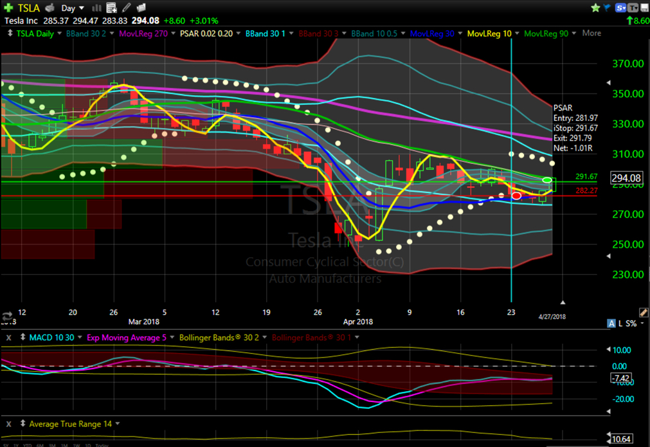Open the Exp Moving Average 5 dropdown arrow
Screen dimensions: 650x447
(172, 337)
